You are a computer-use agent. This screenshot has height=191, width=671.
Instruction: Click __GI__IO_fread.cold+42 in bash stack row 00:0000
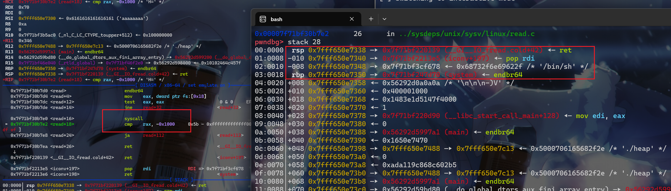(x=494, y=50)
